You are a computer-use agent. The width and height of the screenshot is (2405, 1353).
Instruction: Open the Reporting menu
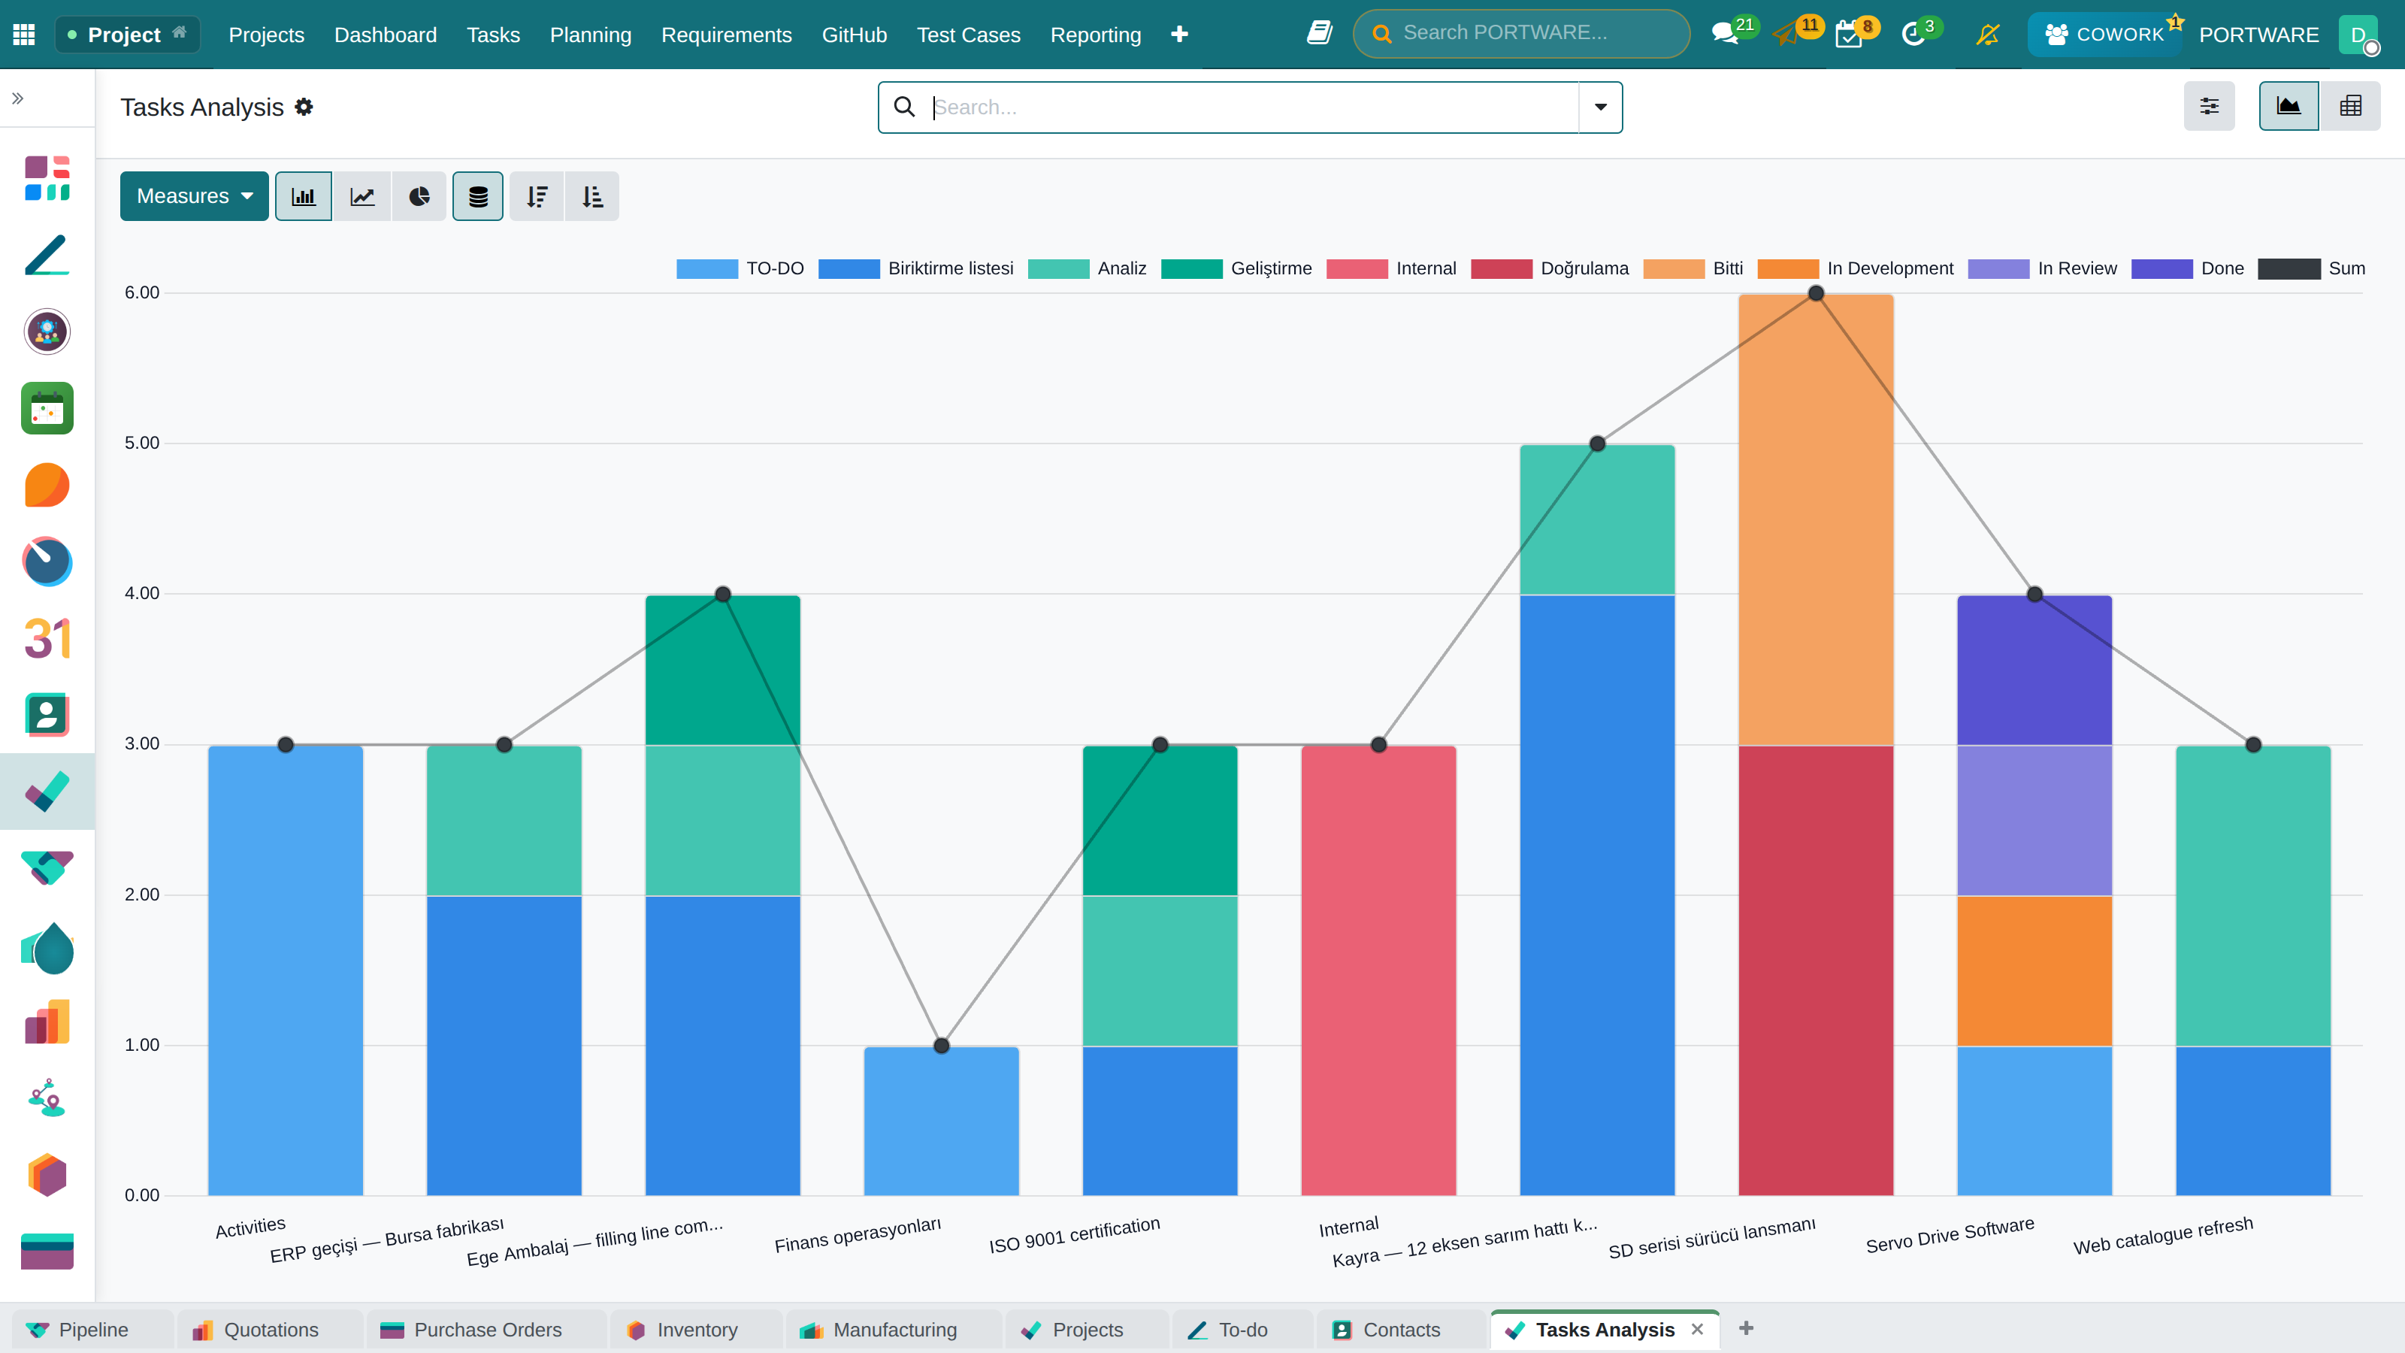coord(1095,35)
